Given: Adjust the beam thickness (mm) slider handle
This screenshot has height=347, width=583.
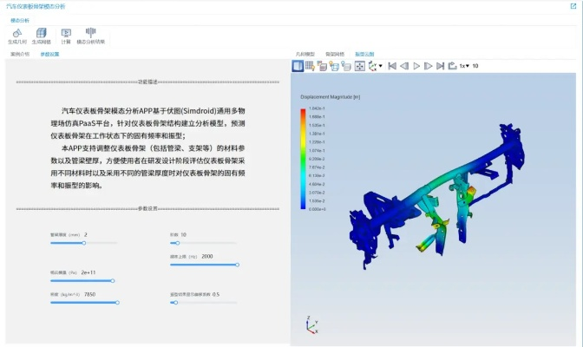Looking at the screenshot, I should tap(84, 243).
